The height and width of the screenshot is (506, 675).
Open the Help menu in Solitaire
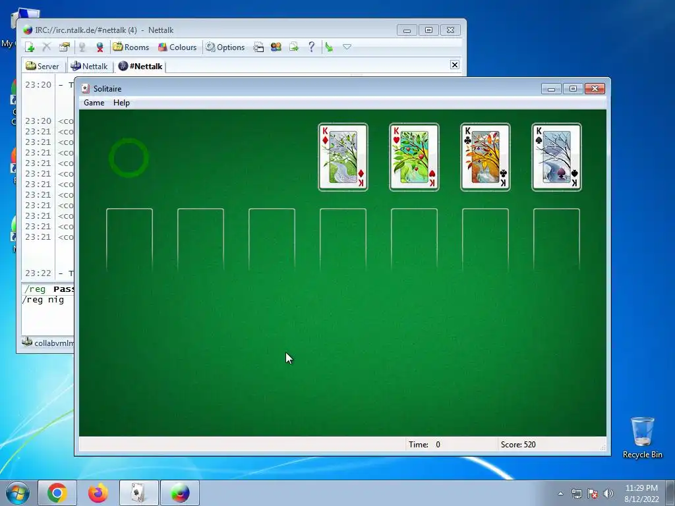(x=121, y=103)
